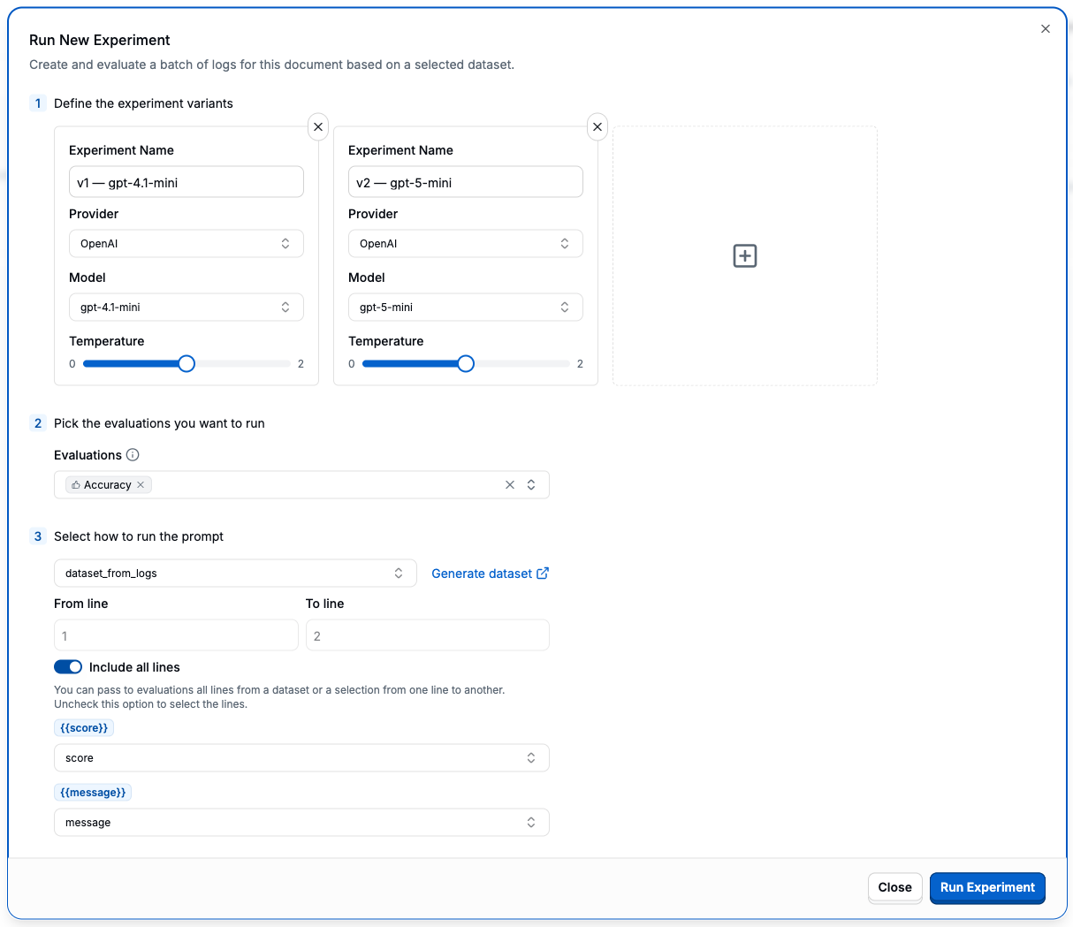Click the Evaluations info icon
This screenshot has height=927, width=1073.
(x=133, y=455)
